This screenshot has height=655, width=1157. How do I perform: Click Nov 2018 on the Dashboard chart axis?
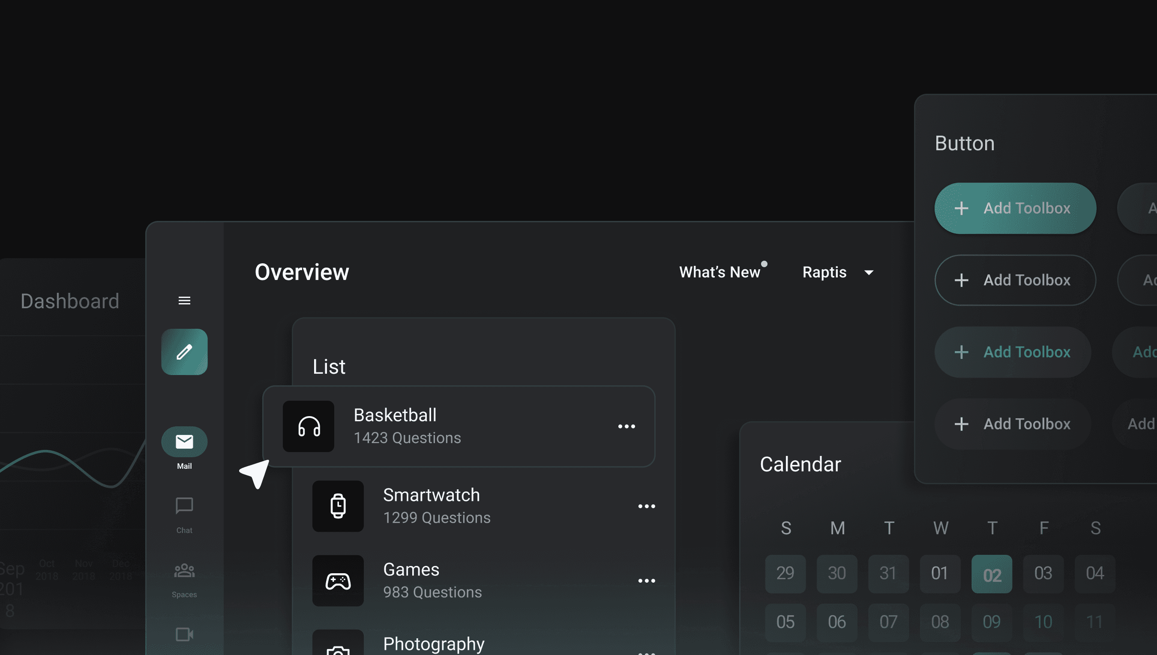coord(84,569)
